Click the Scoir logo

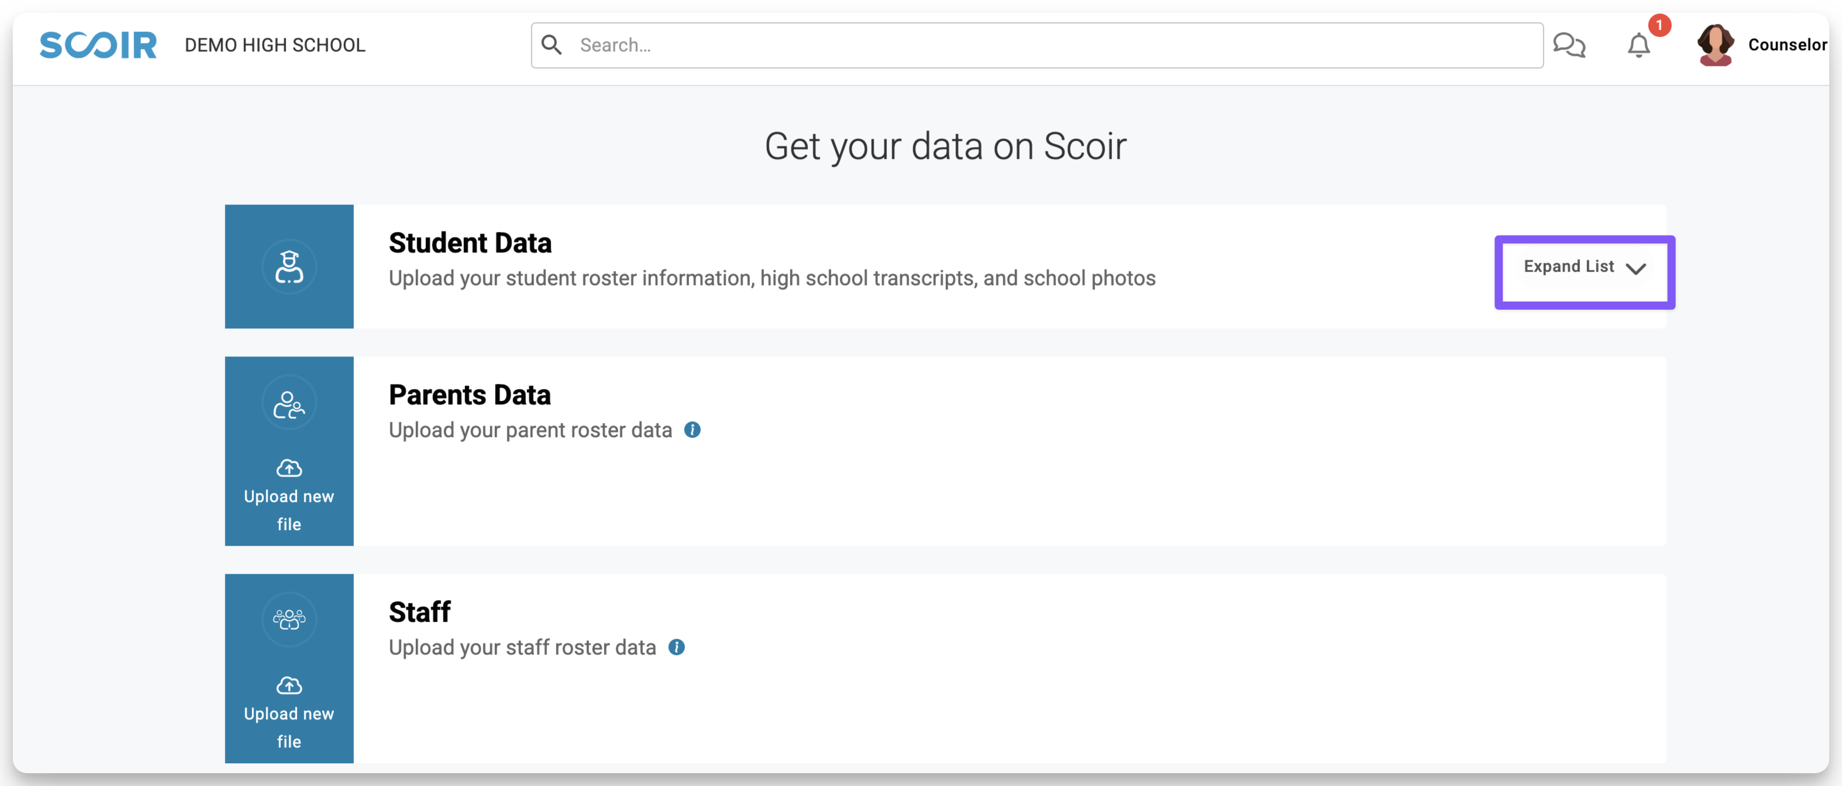pyautogui.click(x=98, y=45)
